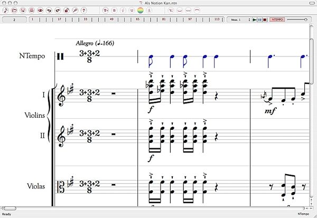This screenshot has height=218, width=317.
Task: Select the Violin II staff label
Action: (x=42, y=135)
